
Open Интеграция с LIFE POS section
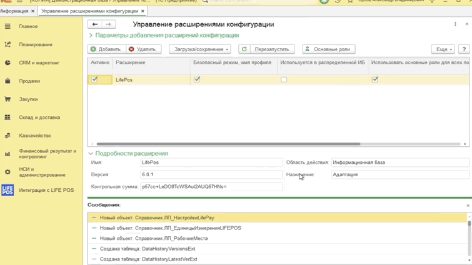(46, 190)
